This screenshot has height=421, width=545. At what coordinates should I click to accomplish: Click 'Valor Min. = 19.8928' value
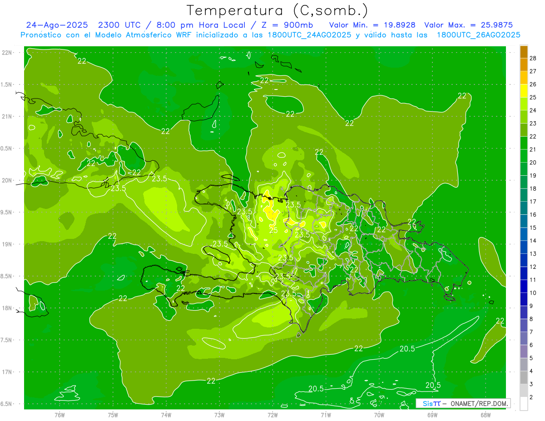372,25
